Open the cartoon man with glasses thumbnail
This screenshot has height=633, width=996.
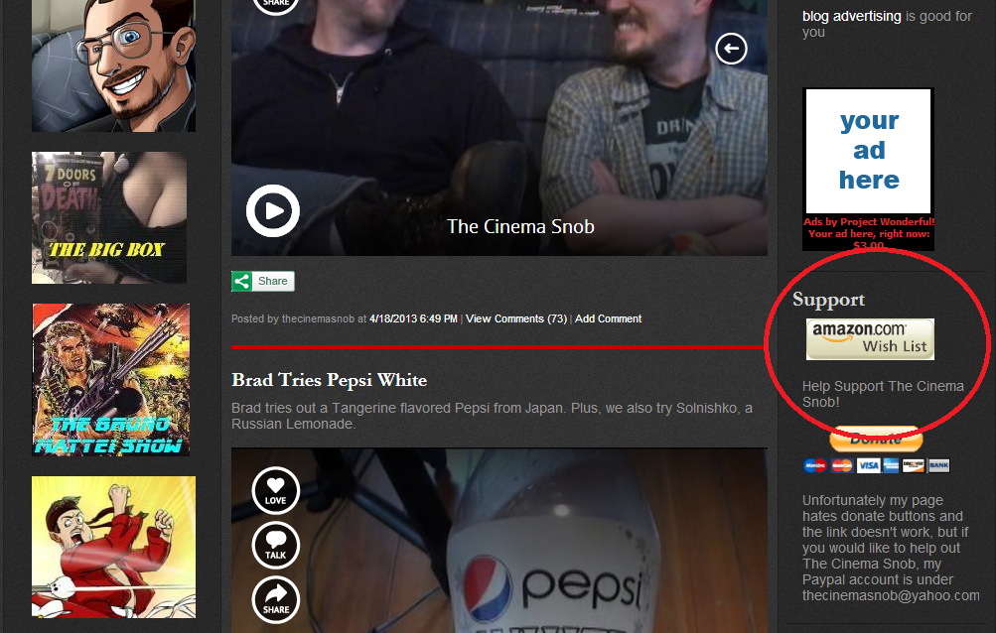pos(114,65)
